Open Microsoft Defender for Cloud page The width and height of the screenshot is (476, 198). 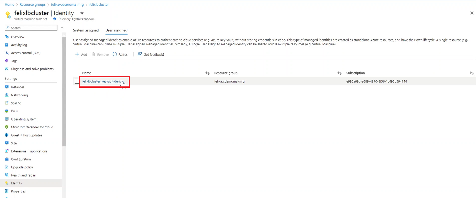click(32, 127)
